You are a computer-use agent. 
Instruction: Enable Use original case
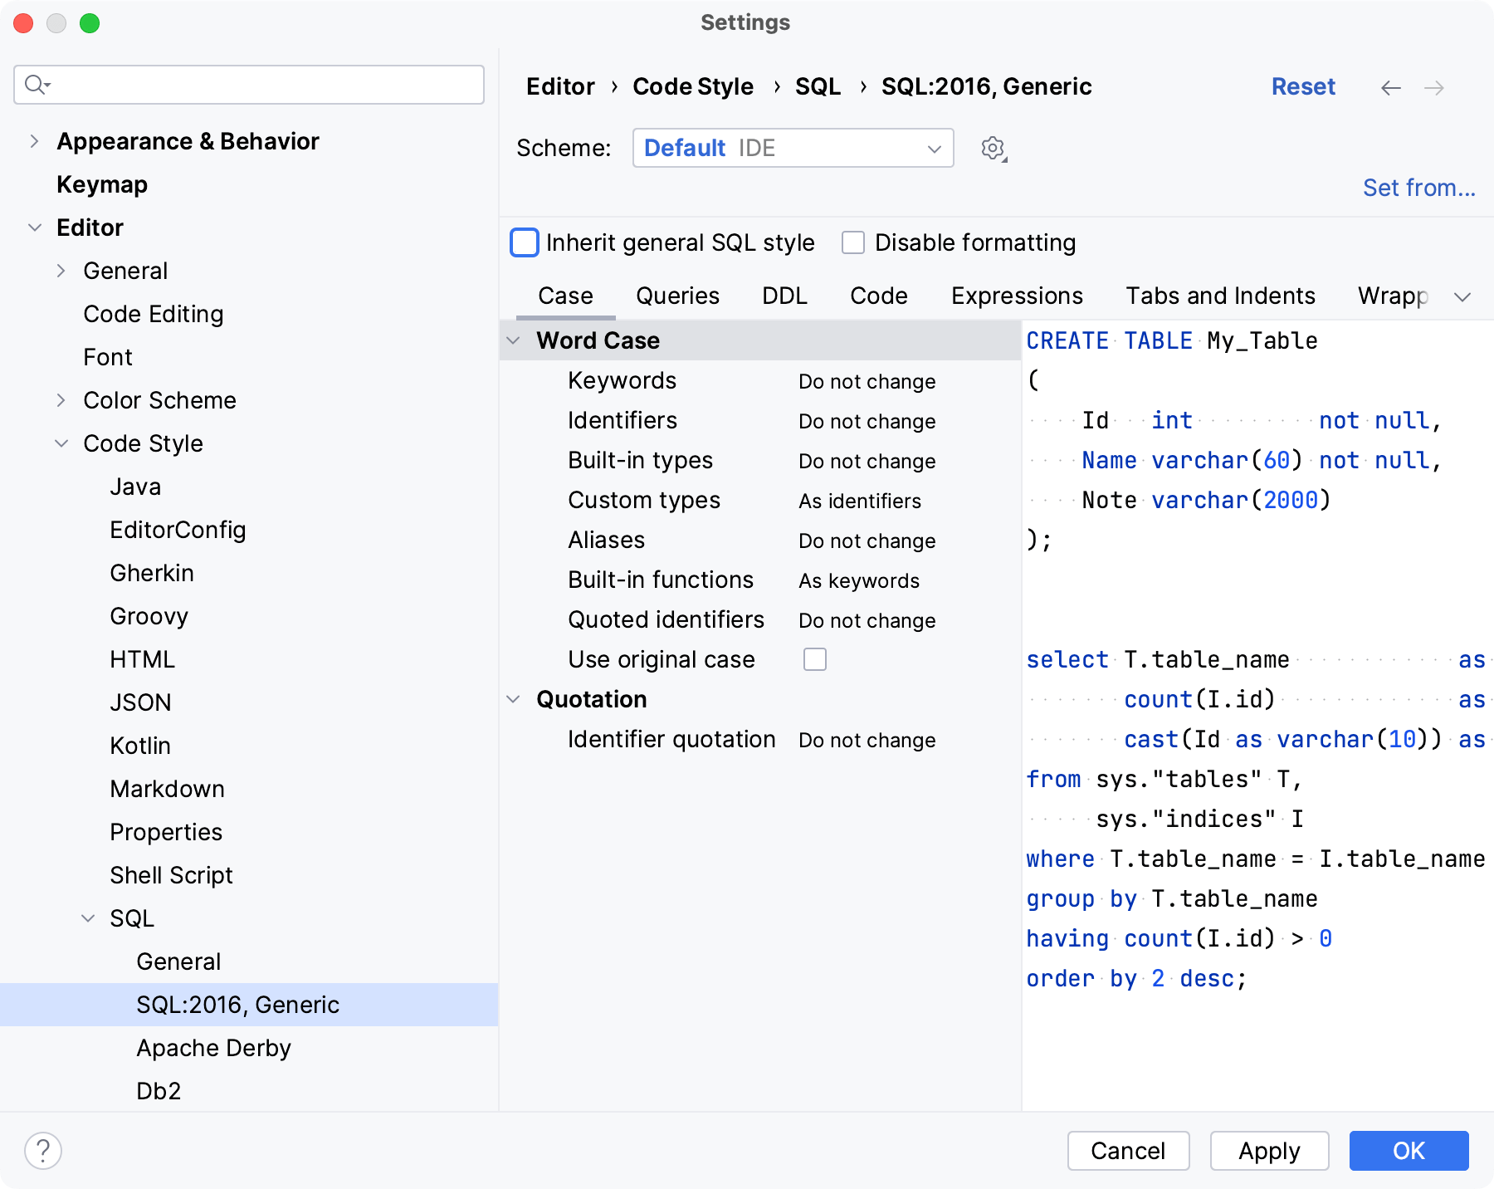point(815,659)
